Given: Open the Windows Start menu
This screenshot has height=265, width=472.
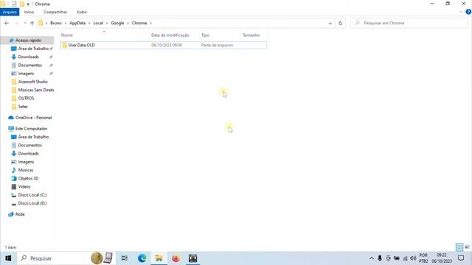Looking at the screenshot, I should 8,258.
